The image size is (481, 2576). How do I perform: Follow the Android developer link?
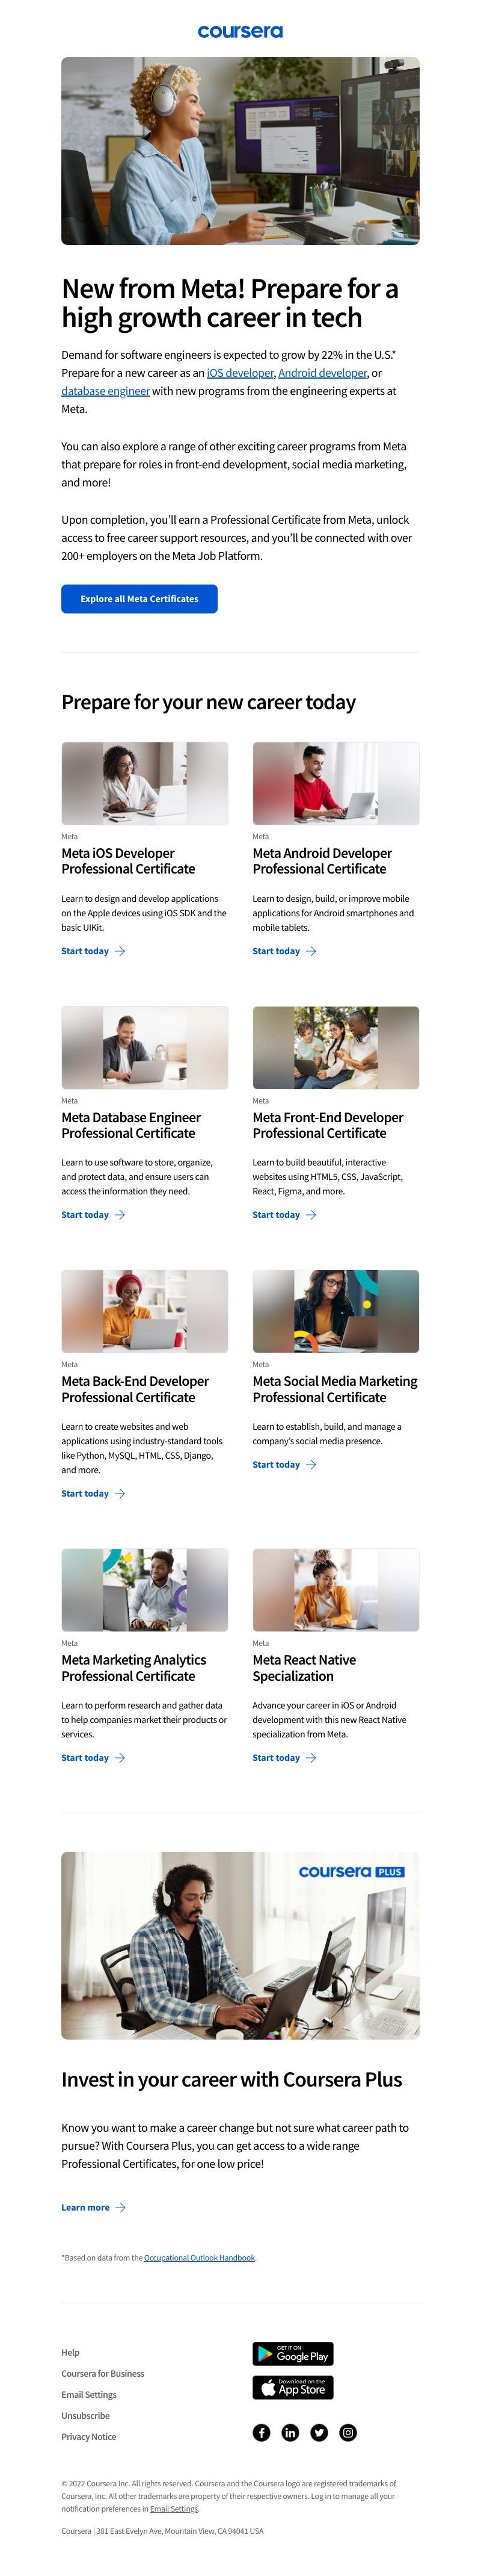click(322, 373)
